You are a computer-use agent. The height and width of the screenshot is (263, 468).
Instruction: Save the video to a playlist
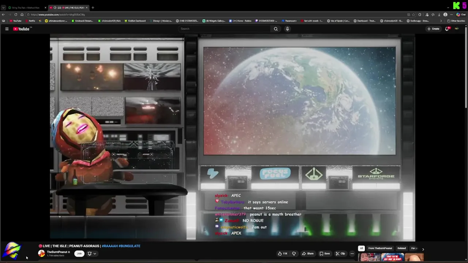tap(325, 254)
